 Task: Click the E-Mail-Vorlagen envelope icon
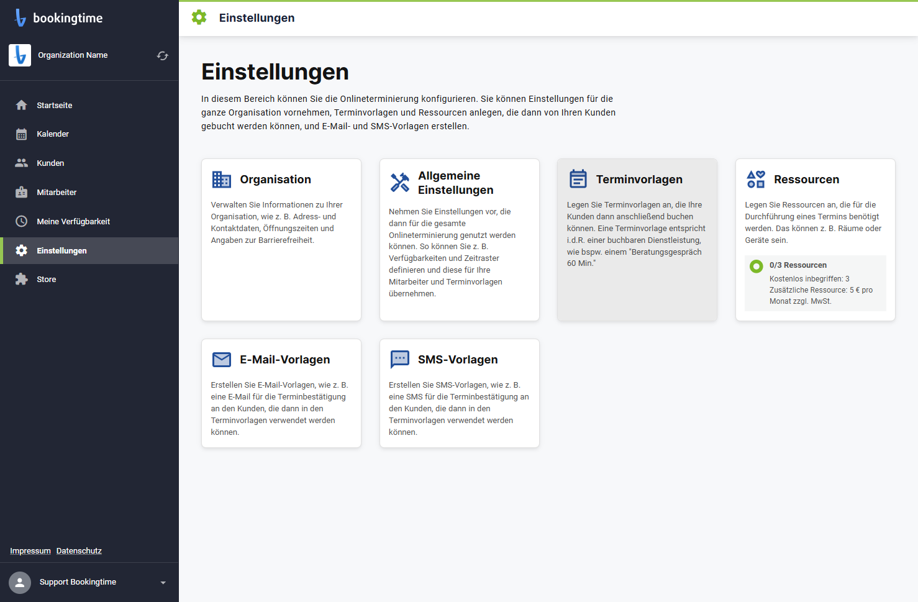tap(222, 360)
